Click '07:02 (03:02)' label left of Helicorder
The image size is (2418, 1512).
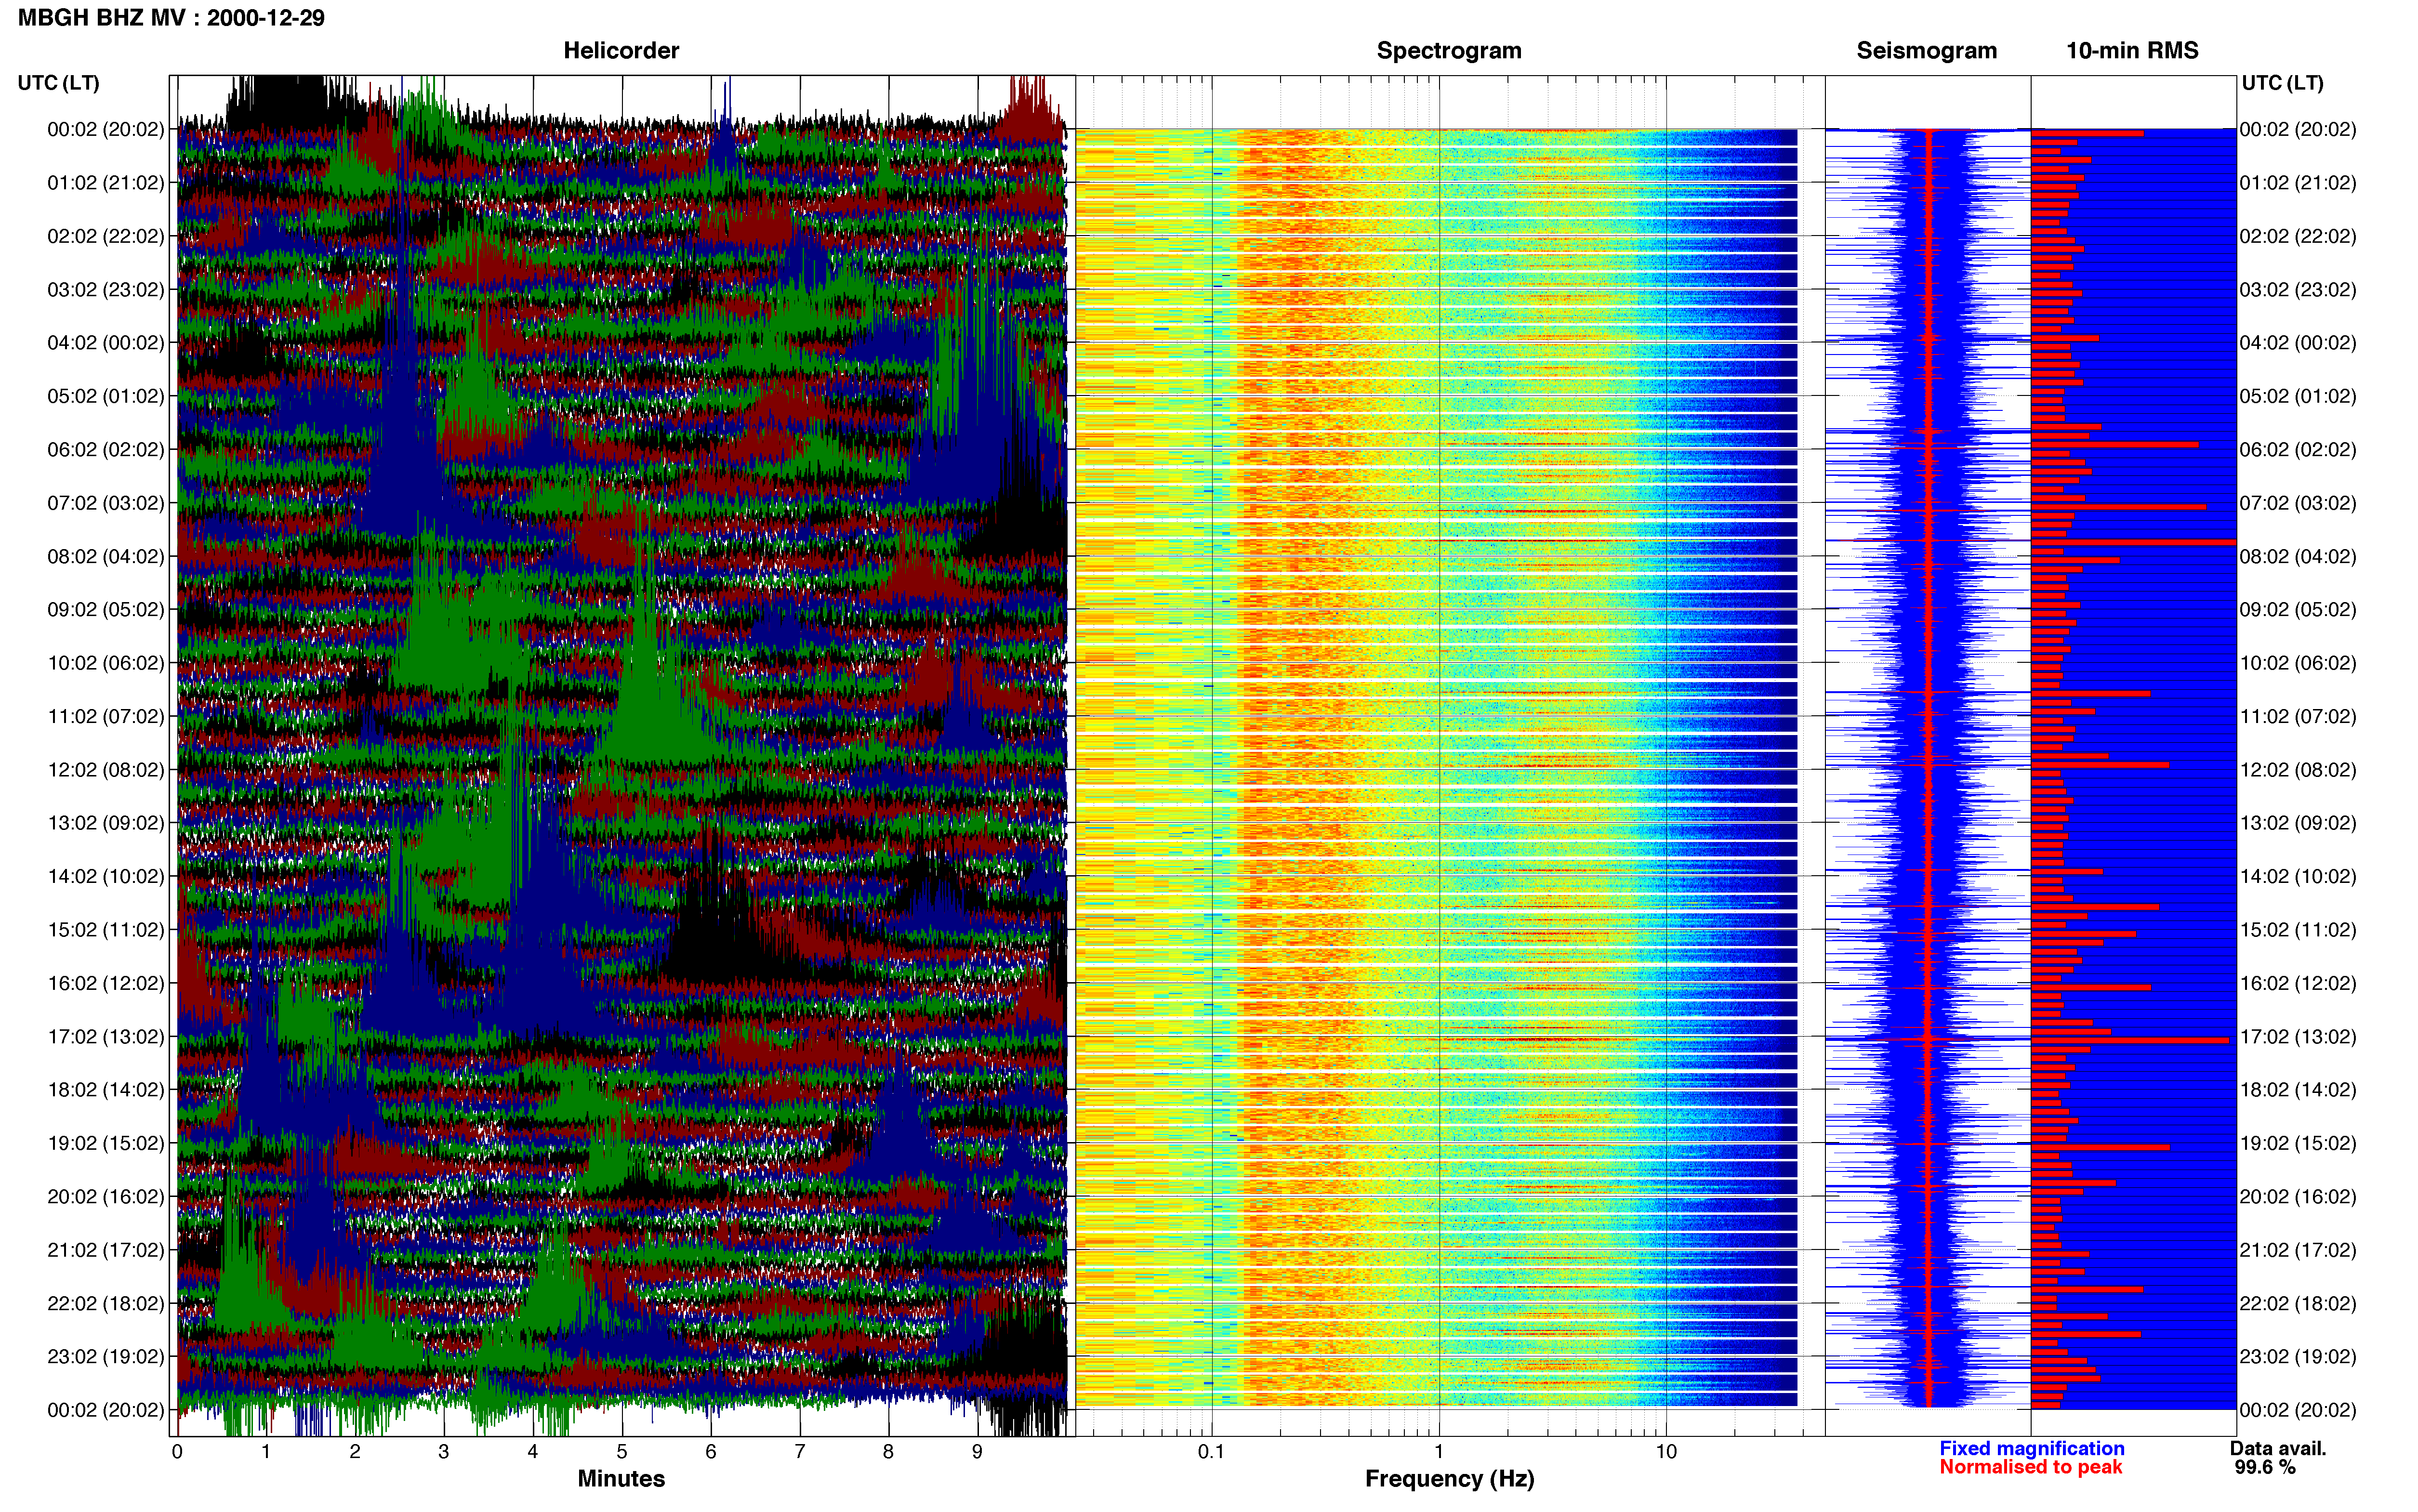106,503
